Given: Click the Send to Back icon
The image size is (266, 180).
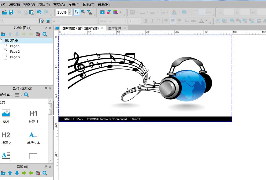Looking at the screenshot, I should tap(238, 21).
